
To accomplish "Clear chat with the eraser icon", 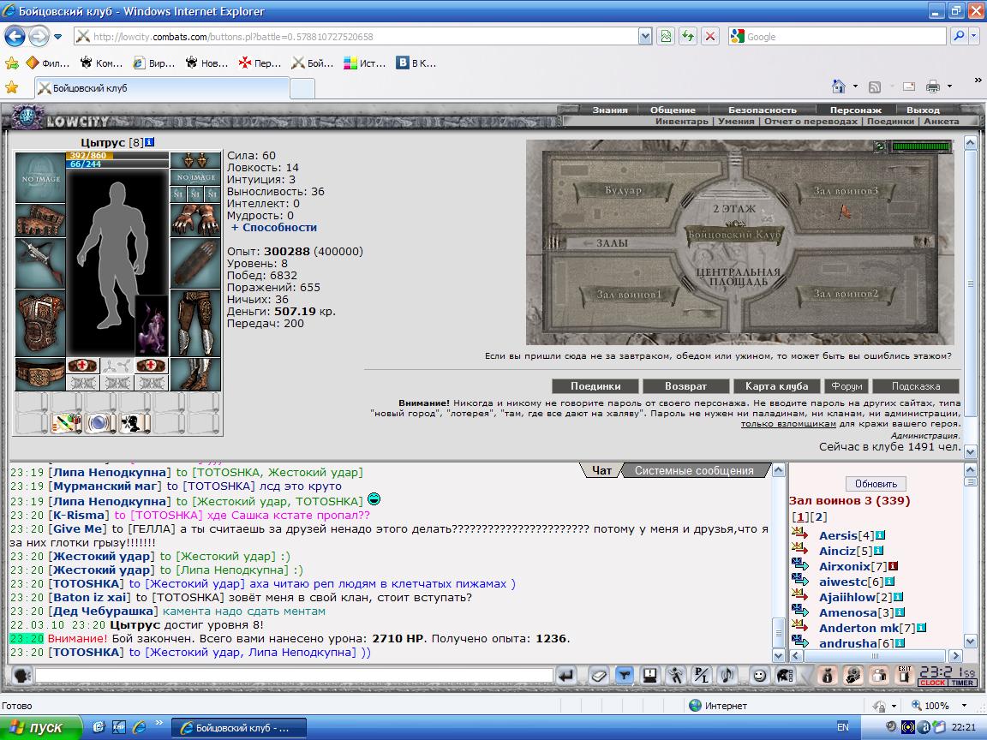I will 598,676.
